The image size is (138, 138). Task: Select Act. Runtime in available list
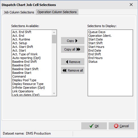pos(21,39)
